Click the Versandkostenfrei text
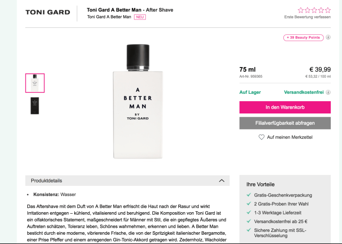The width and height of the screenshot is (342, 244). 303,92
